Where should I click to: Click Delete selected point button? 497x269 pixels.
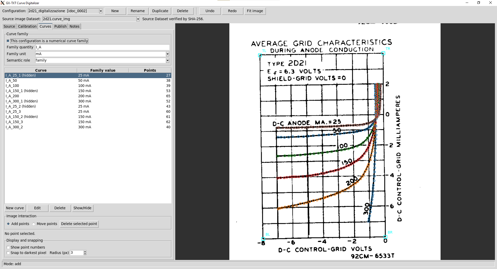79,224
